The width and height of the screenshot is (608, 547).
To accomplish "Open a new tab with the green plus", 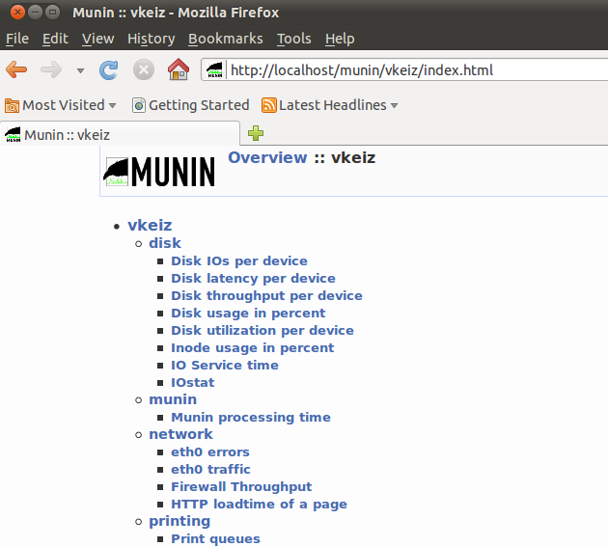I will coord(256,133).
